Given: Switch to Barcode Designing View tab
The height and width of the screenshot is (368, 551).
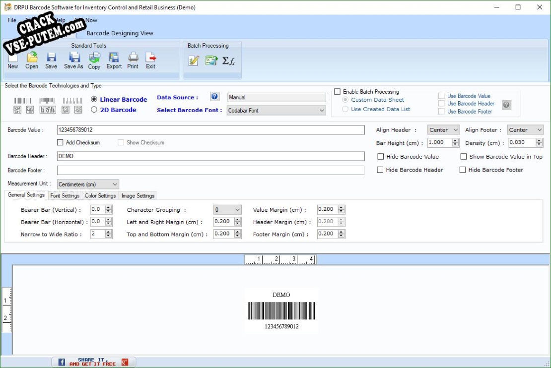Looking at the screenshot, I should (x=120, y=33).
